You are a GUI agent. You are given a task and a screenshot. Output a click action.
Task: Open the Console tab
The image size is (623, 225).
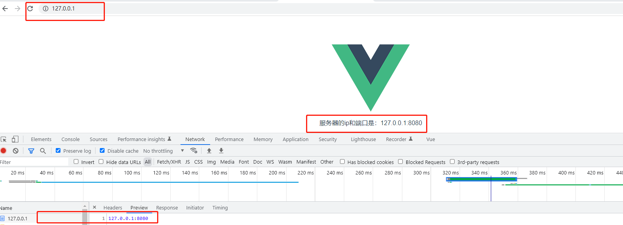(71, 140)
